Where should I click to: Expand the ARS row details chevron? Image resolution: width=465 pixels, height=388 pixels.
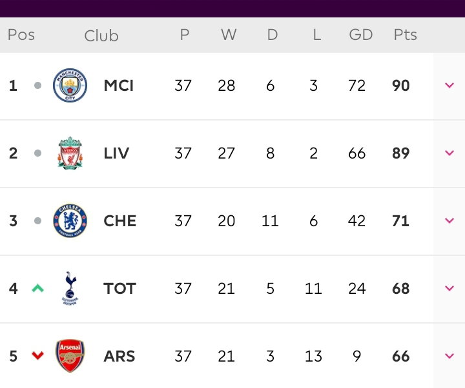click(449, 355)
